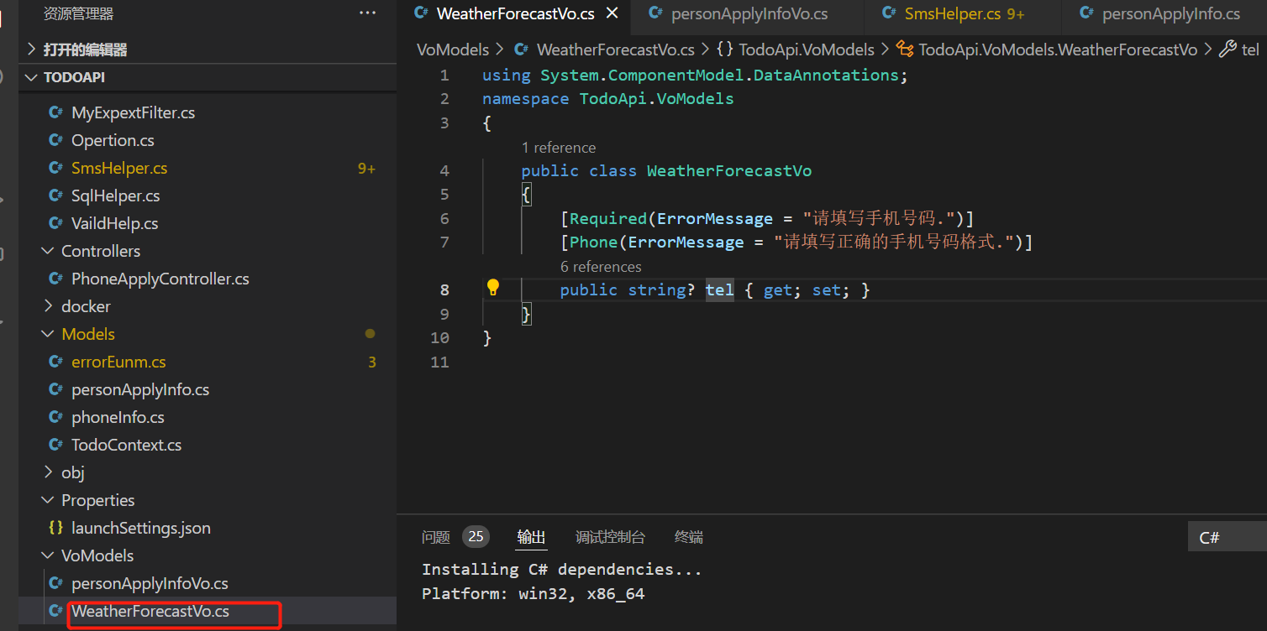The image size is (1267, 631).
Task: Click the tel breadcrumb item
Action: pyautogui.click(x=1250, y=50)
